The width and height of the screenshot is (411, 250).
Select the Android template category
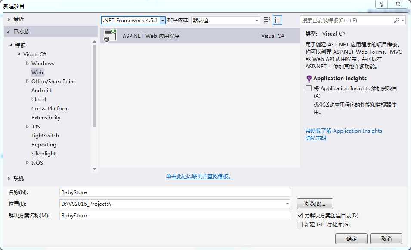coord(41,91)
